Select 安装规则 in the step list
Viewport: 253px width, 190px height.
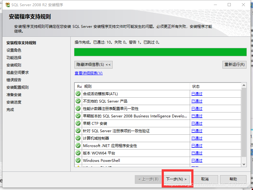[14, 65]
